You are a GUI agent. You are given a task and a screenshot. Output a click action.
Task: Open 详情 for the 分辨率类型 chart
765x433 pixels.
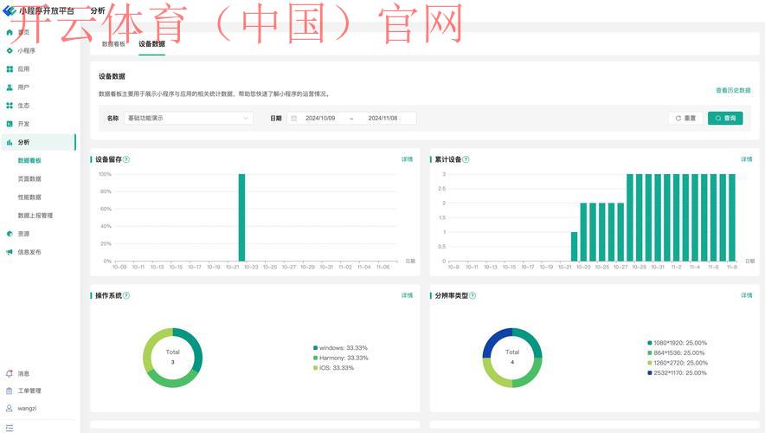point(747,295)
